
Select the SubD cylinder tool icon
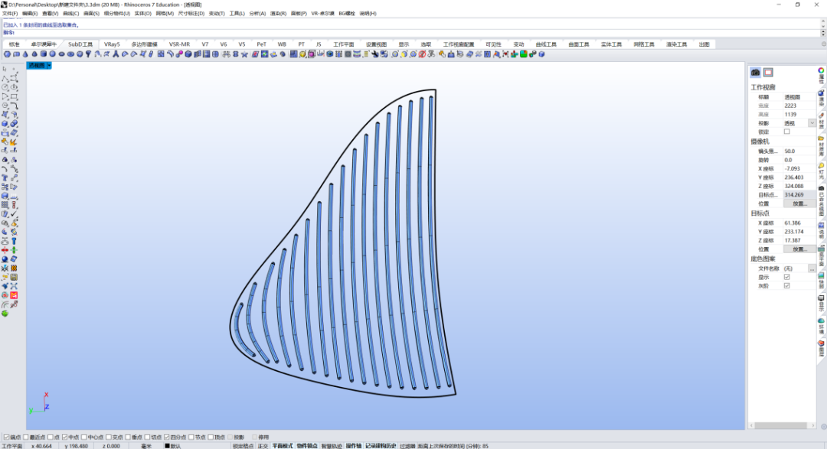[x=43, y=54]
